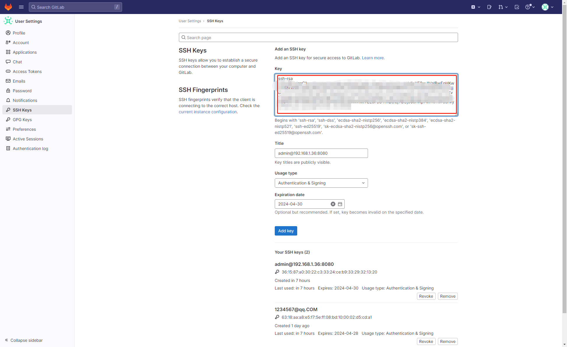This screenshot has height=347, width=567.
Task: Open current instance configuration link
Action: (208, 112)
